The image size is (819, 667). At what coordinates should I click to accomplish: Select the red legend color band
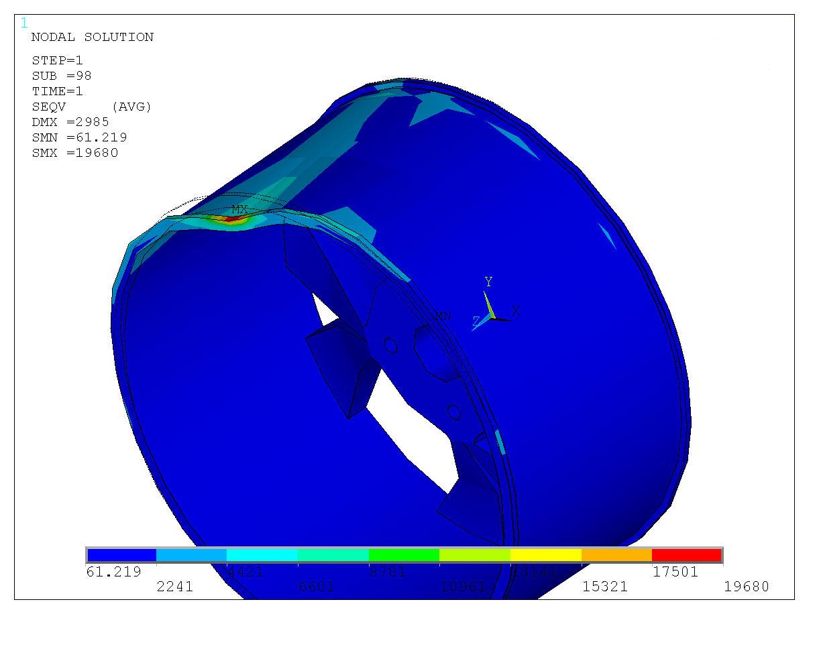(x=686, y=555)
